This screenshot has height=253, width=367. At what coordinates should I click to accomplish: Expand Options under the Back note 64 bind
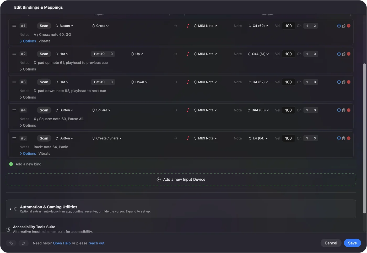pyautogui.click(x=28, y=153)
